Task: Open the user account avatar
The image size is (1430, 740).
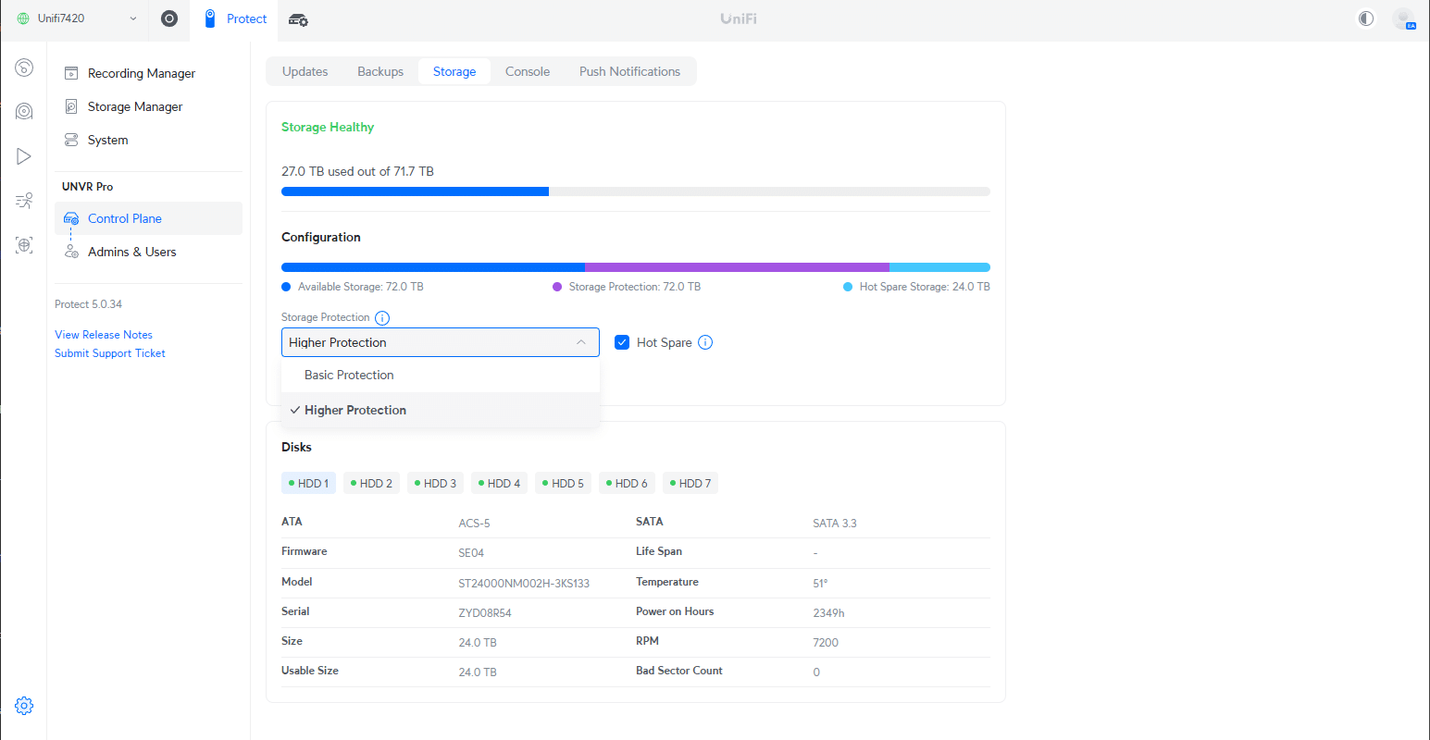Action: (1403, 18)
